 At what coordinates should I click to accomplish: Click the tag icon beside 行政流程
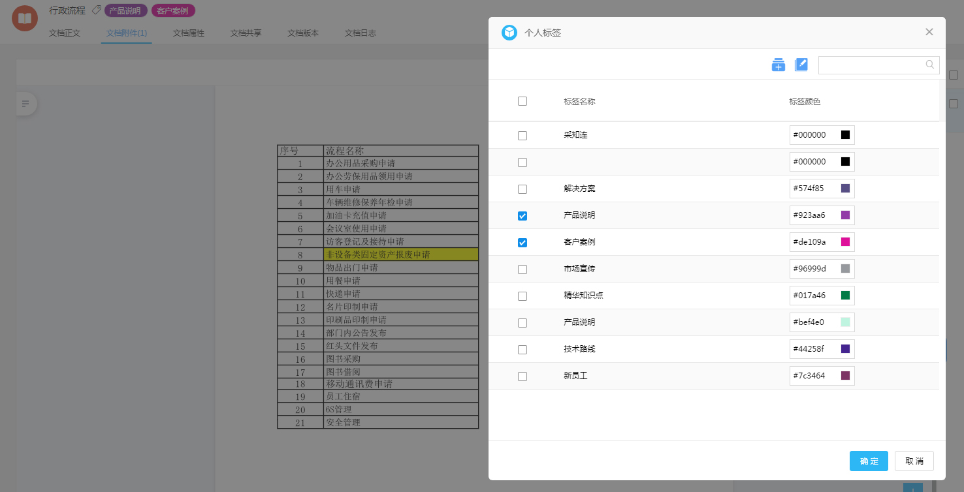96,10
